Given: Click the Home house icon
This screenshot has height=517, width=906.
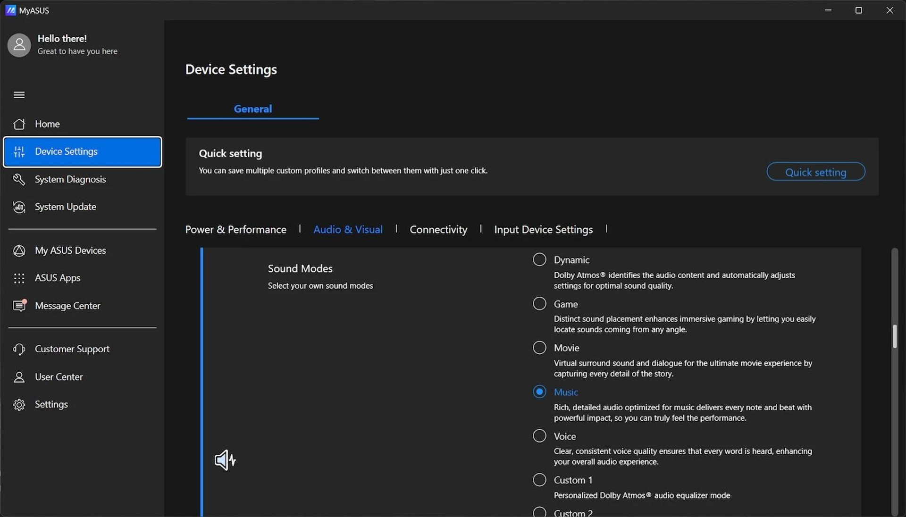Looking at the screenshot, I should click(x=19, y=124).
